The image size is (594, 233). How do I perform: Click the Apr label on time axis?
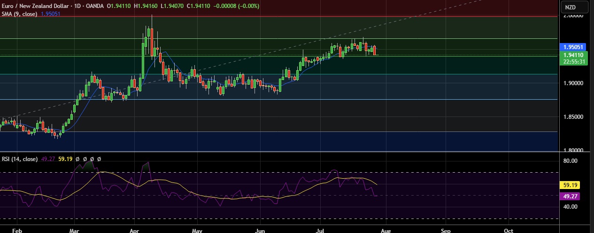point(135,231)
